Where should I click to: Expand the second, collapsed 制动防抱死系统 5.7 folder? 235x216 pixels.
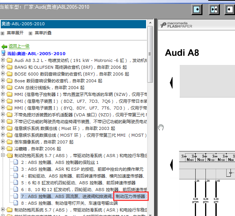[3, 210]
